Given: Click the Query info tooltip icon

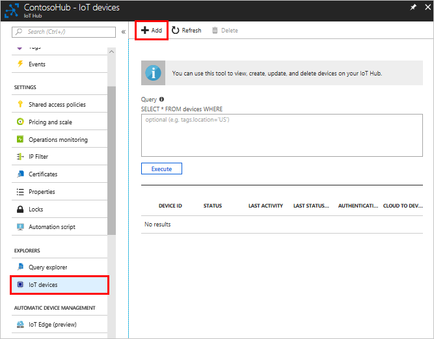Looking at the screenshot, I should point(161,99).
